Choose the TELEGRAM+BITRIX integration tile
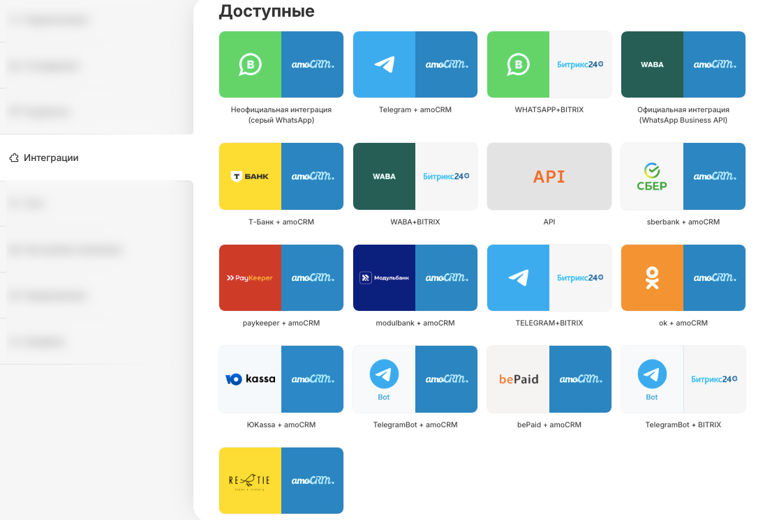Viewport: 779px width, 520px height. [549, 277]
